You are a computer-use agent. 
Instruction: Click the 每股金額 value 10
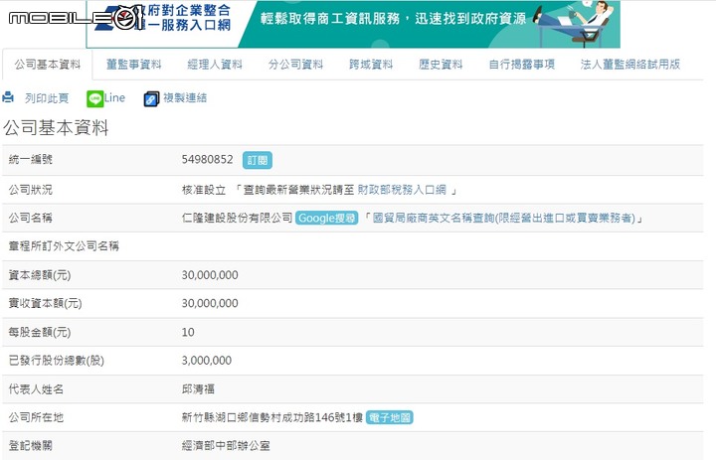[x=188, y=332]
